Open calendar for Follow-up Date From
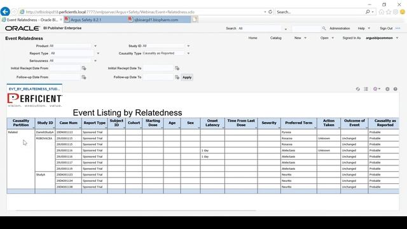 pos(84,77)
